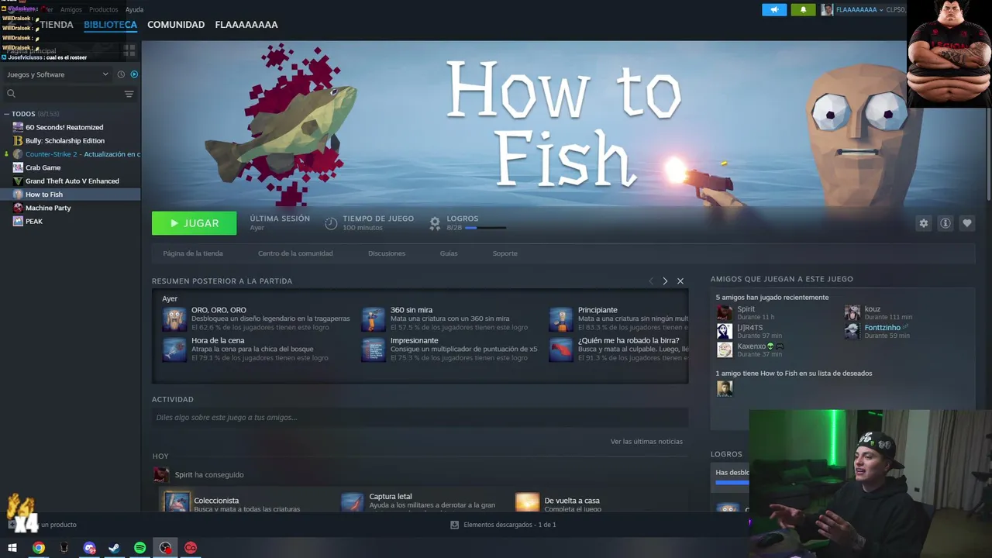Open the ORO, ORO, ORO achievement icon
992x558 pixels.
174,319
